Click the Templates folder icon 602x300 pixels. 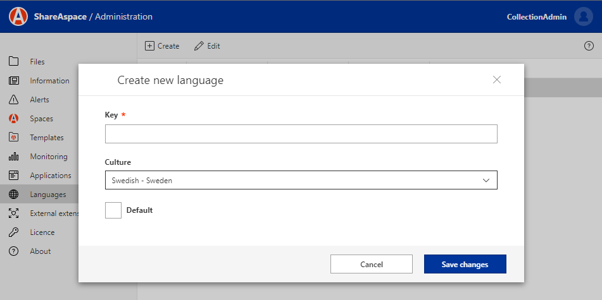pos(13,137)
